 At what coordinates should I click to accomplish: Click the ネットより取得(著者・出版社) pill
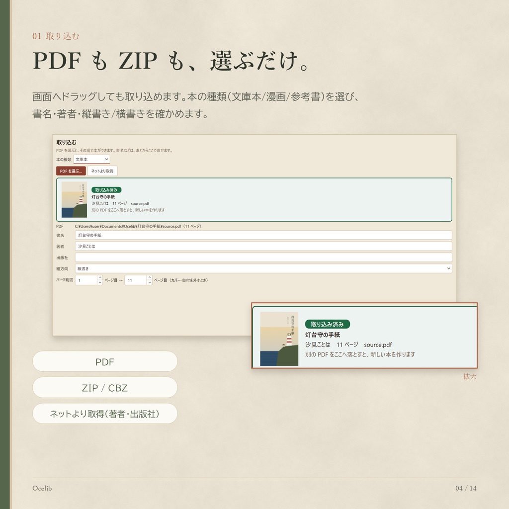[x=105, y=414]
